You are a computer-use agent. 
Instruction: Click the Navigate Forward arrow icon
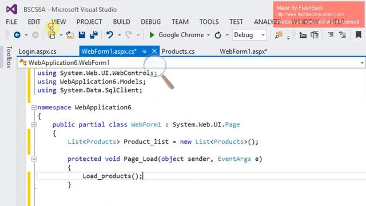[35, 35]
